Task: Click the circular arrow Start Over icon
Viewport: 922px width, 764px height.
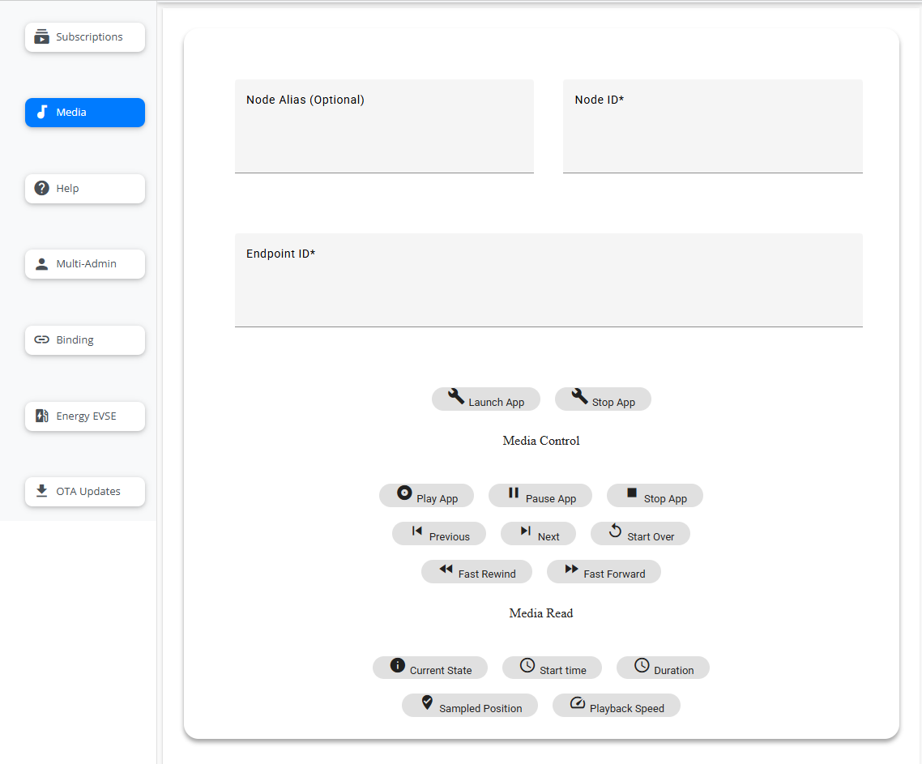Action: point(615,531)
